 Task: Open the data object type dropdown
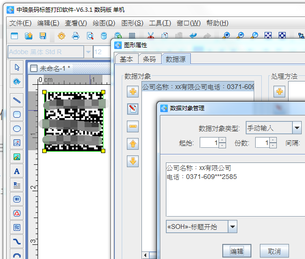297,128
